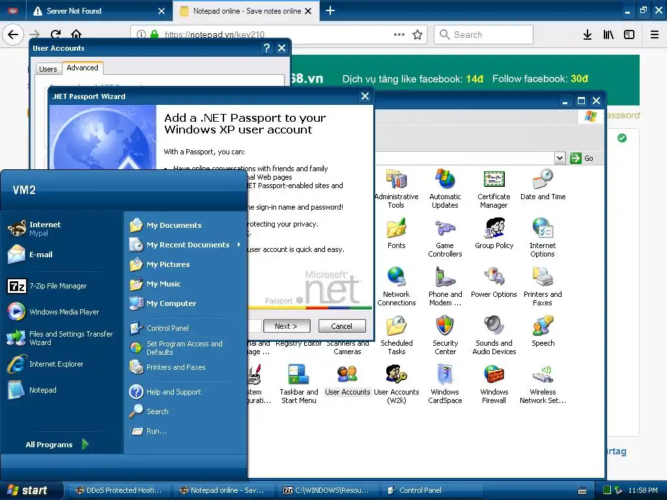Screen dimensions: 667x500
Task: Open Scheduled Tasks icon
Action: 396,335
